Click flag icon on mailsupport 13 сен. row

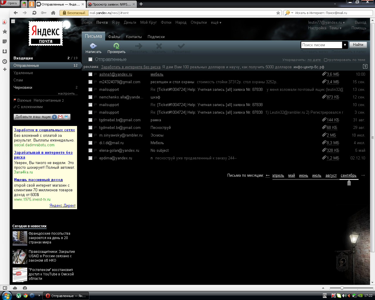96,89
